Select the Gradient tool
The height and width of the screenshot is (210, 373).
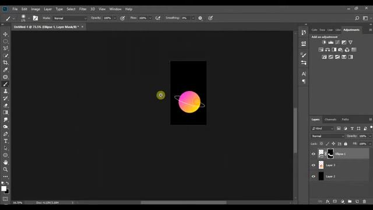(5, 113)
